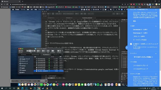Open Edge from Windows taskbar
Image resolution: width=161 pixels, height=90 pixels.
[22, 88]
